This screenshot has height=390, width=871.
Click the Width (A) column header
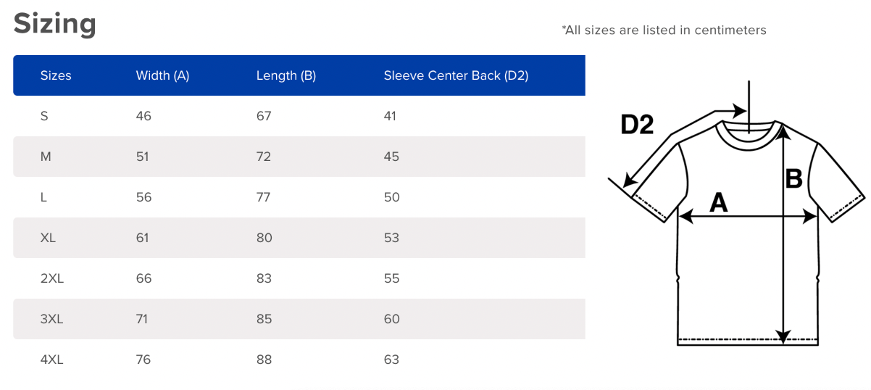click(162, 75)
